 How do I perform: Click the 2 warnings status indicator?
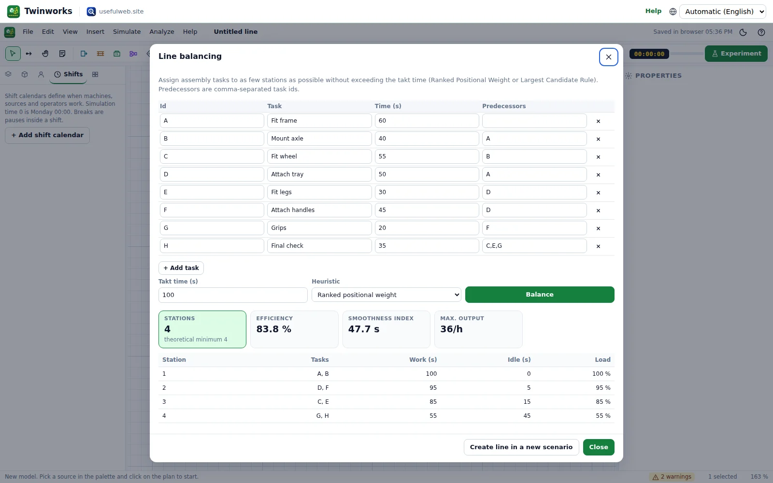[x=672, y=477]
